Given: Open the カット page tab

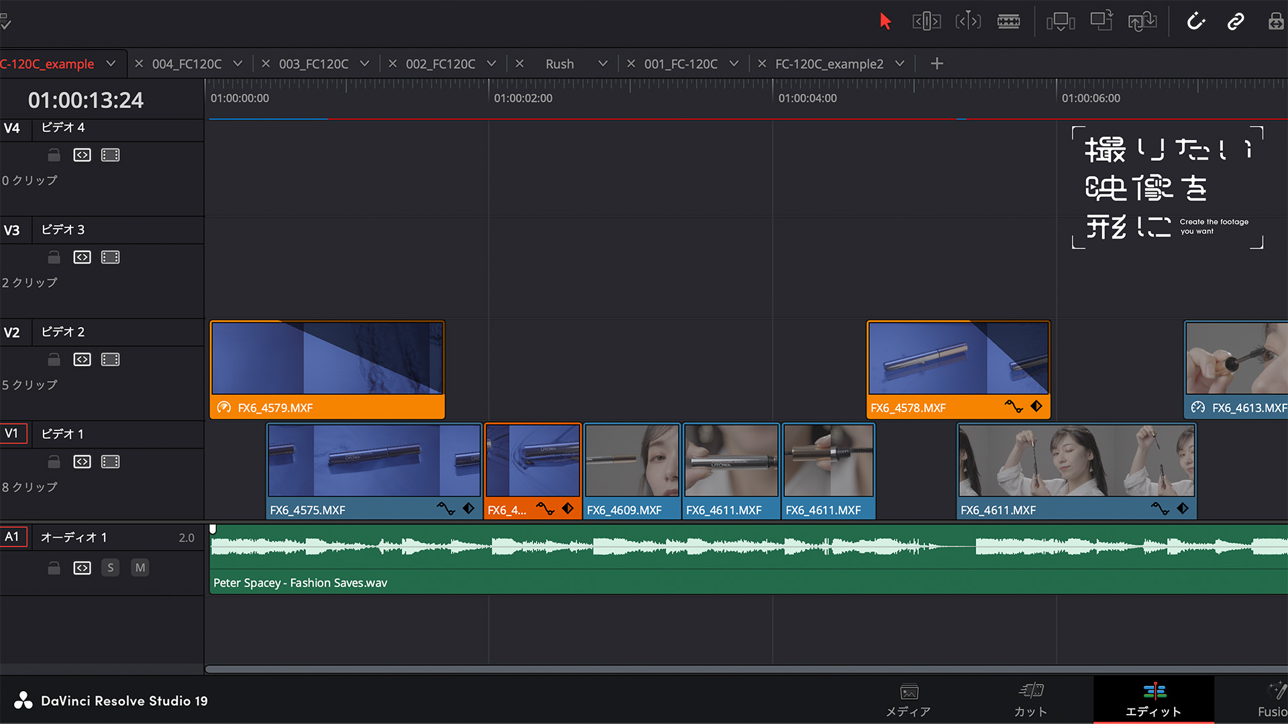Looking at the screenshot, I should (x=1030, y=699).
